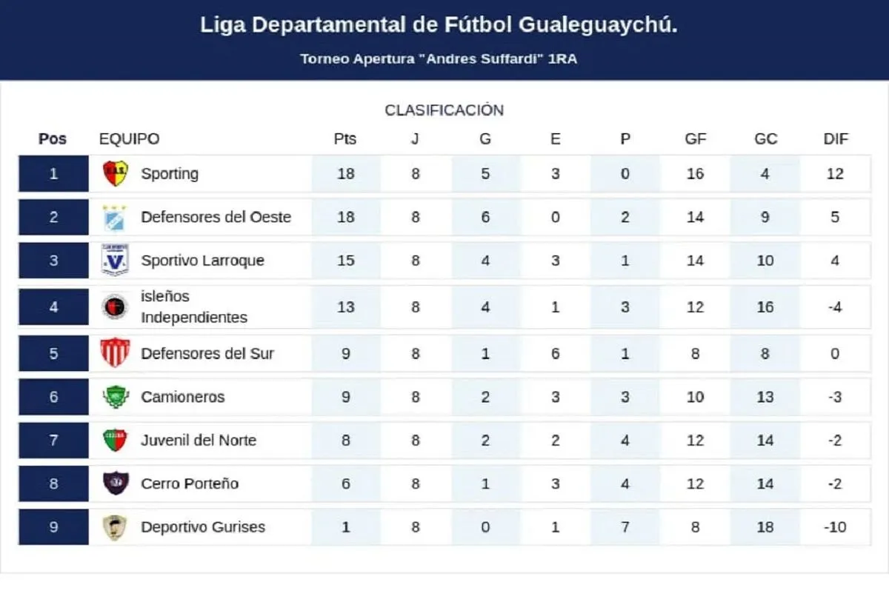The image size is (889, 599).
Task: Click Juvenil del Norte shield icon
Action: click(115, 440)
